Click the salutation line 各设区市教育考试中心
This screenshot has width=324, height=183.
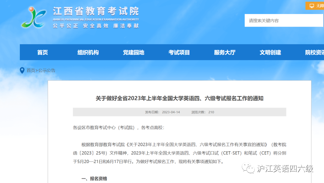coord(118,128)
